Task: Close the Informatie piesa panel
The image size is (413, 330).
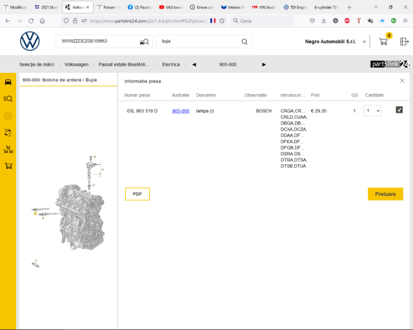Action: [x=402, y=81]
